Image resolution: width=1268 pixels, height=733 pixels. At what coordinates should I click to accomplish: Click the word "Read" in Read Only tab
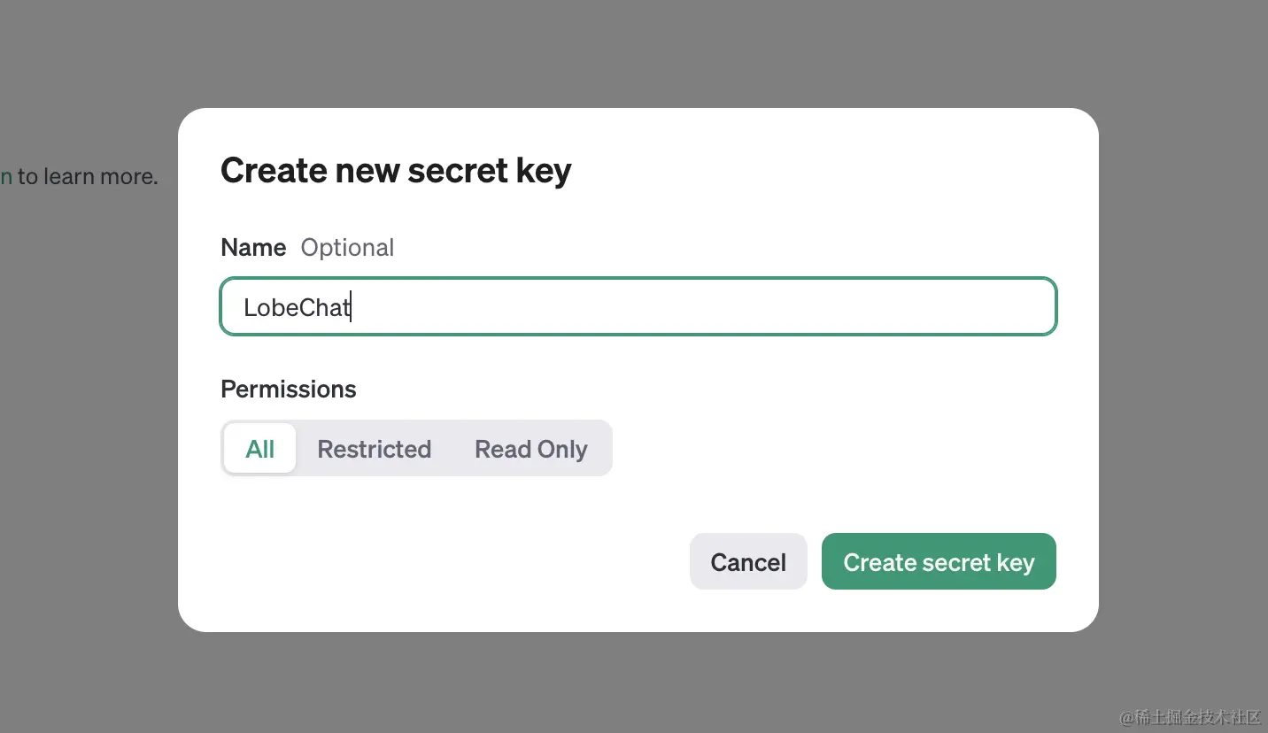point(502,449)
